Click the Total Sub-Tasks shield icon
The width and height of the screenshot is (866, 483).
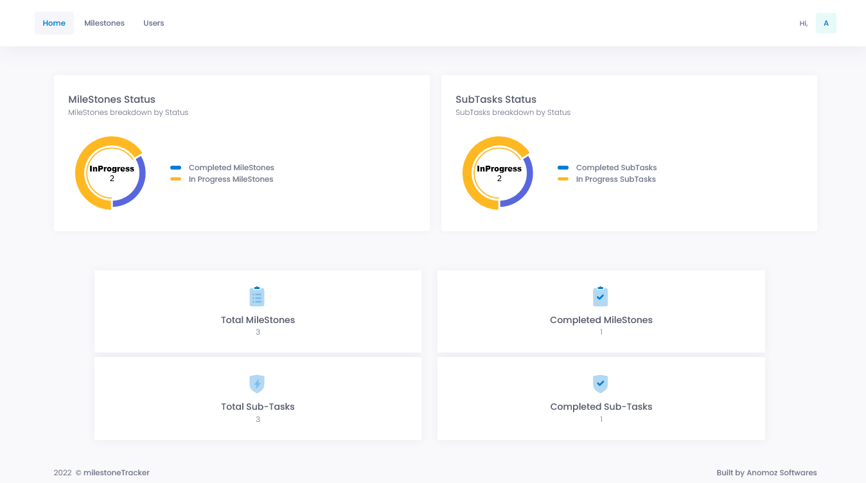click(x=257, y=383)
